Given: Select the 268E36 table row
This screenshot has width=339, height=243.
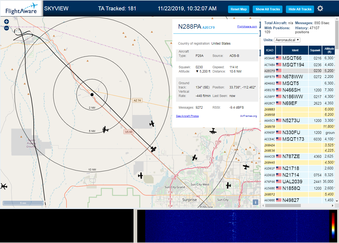Looking at the screenshot, I should [299, 150].
